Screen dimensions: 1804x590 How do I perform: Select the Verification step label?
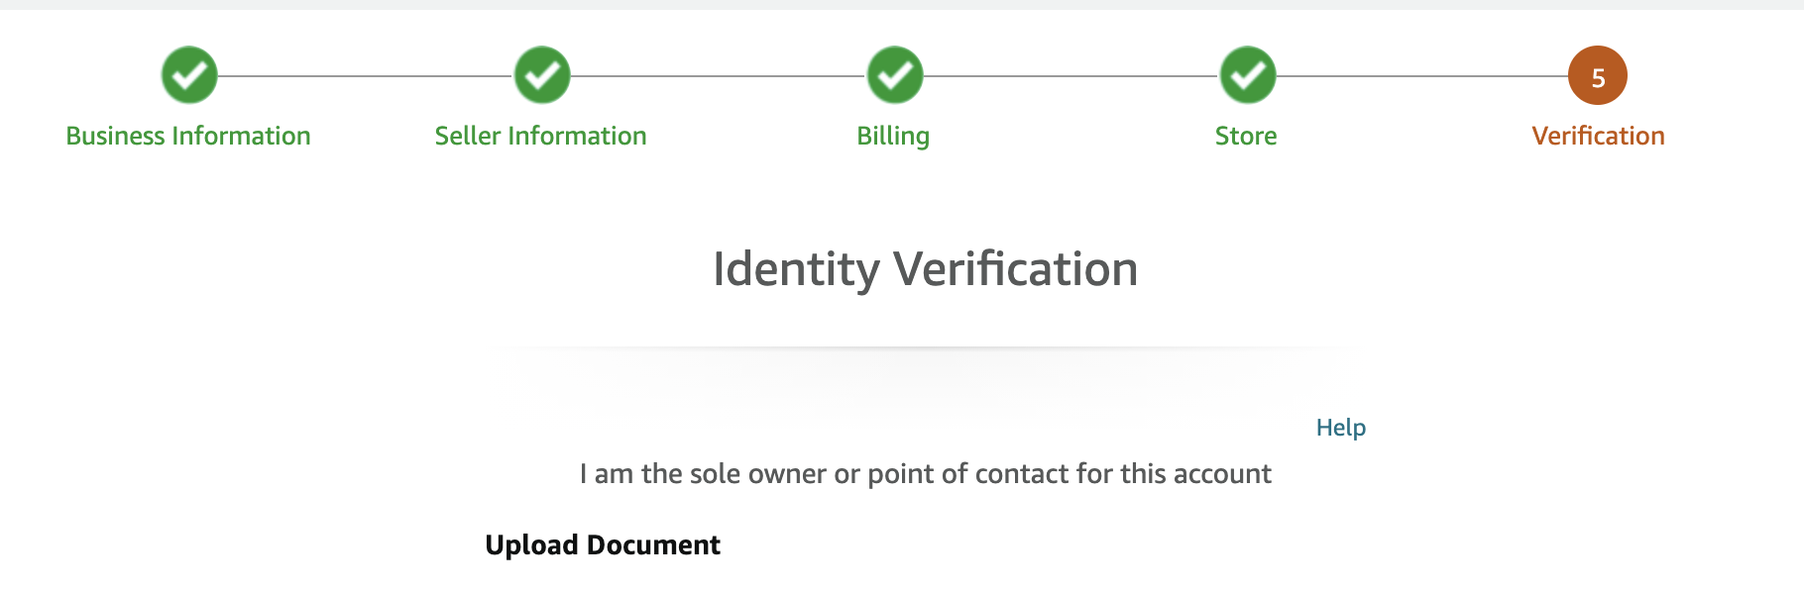click(1598, 136)
